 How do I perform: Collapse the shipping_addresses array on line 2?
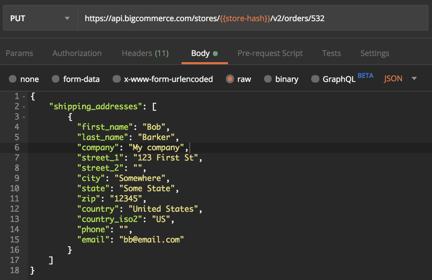(x=24, y=107)
